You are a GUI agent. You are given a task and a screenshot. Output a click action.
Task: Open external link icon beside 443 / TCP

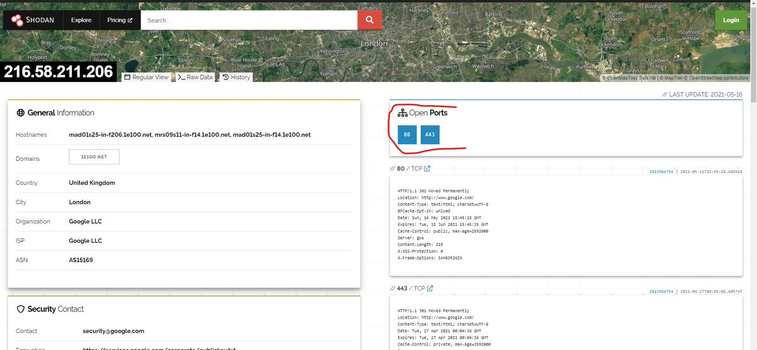430,288
